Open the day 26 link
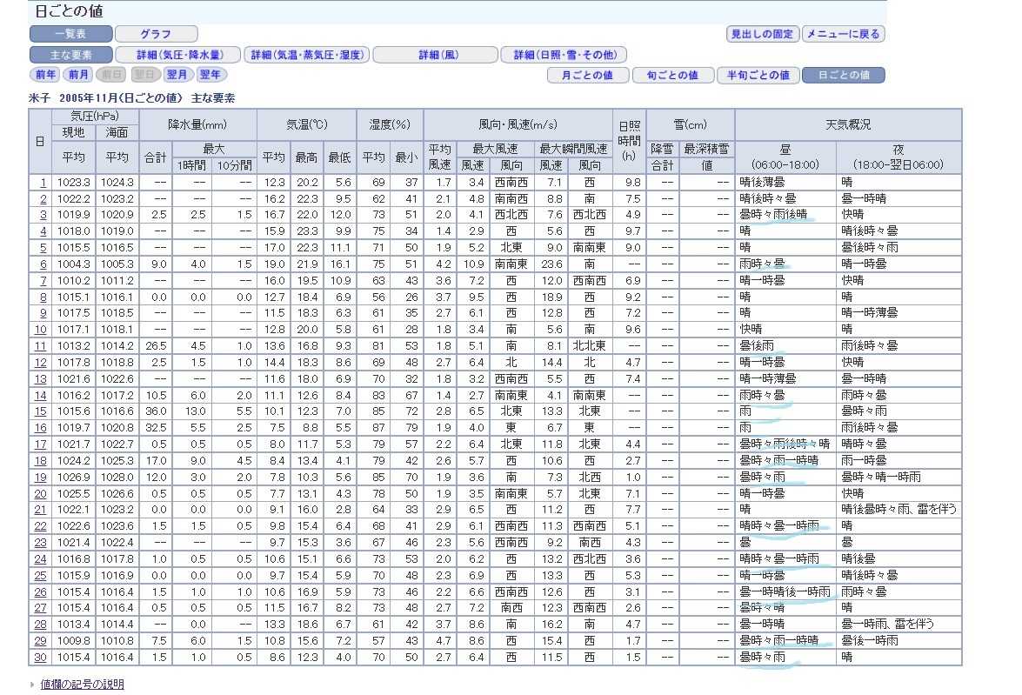 [x=40, y=592]
